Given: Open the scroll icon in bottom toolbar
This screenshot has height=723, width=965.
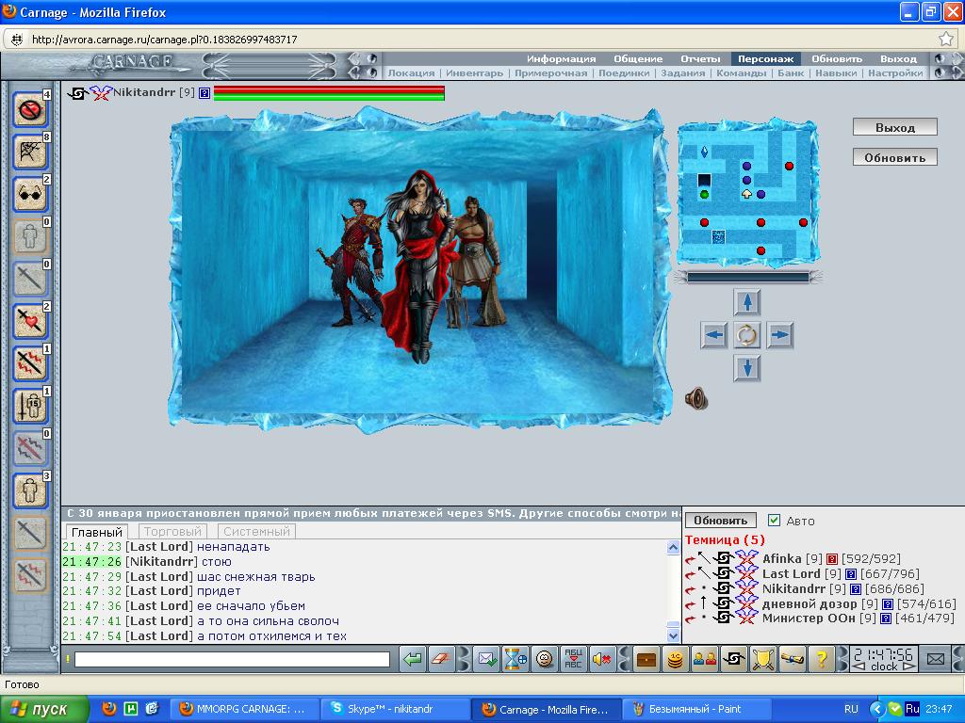Looking at the screenshot, I should coord(792,660).
